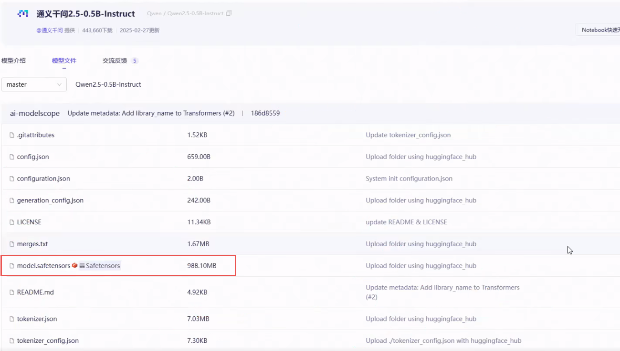Click ai-modelscope committer name
The width and height of the screenshot is (620, 351).
coord(35,113)
